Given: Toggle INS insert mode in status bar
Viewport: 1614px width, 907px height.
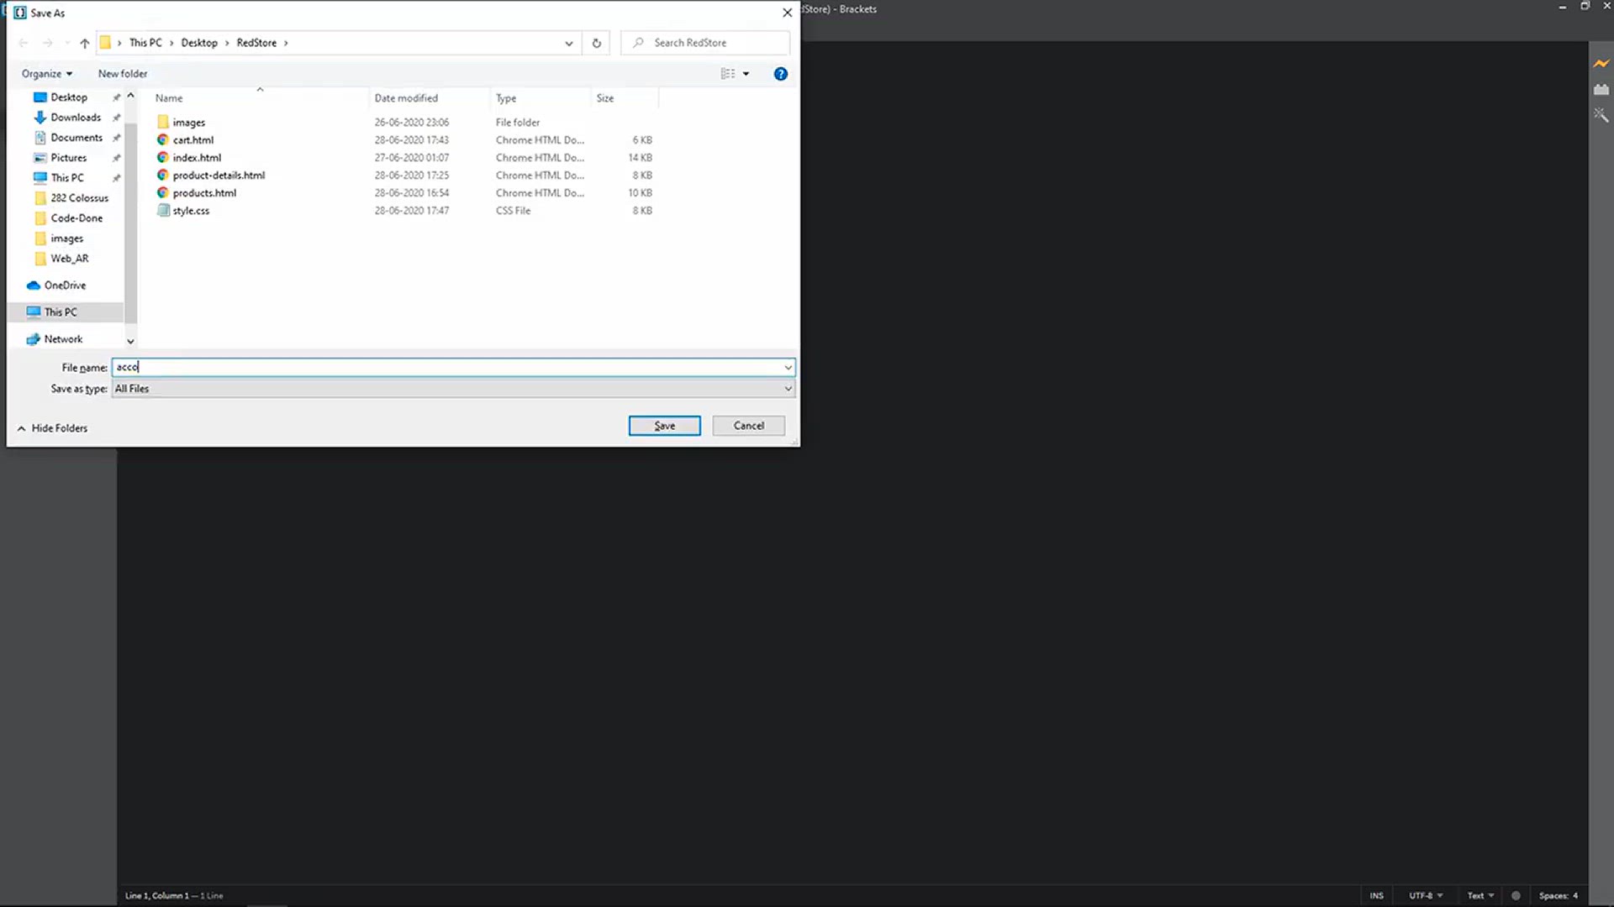Looking at the screenshot, I should 1376,896.
